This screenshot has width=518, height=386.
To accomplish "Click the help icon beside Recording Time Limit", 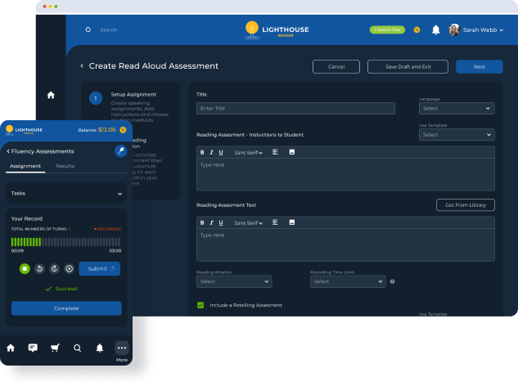I will (393, 281).
